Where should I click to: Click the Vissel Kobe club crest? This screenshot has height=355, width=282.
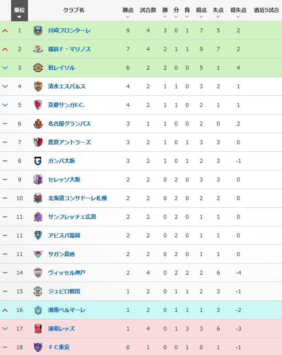pos(38,272)
